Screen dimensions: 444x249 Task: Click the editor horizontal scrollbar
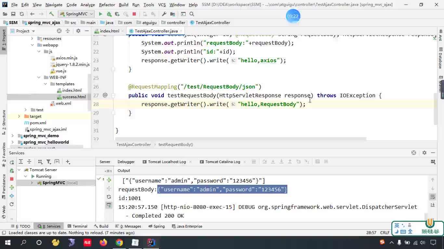coord(241,139)
